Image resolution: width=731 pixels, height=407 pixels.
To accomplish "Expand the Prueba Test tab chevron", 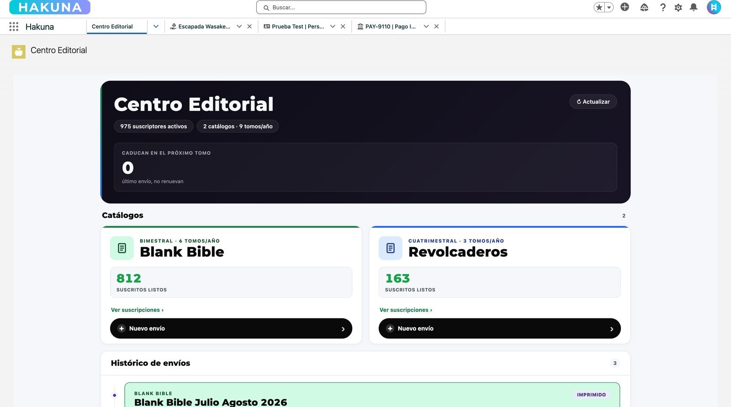I will [333, 26].
